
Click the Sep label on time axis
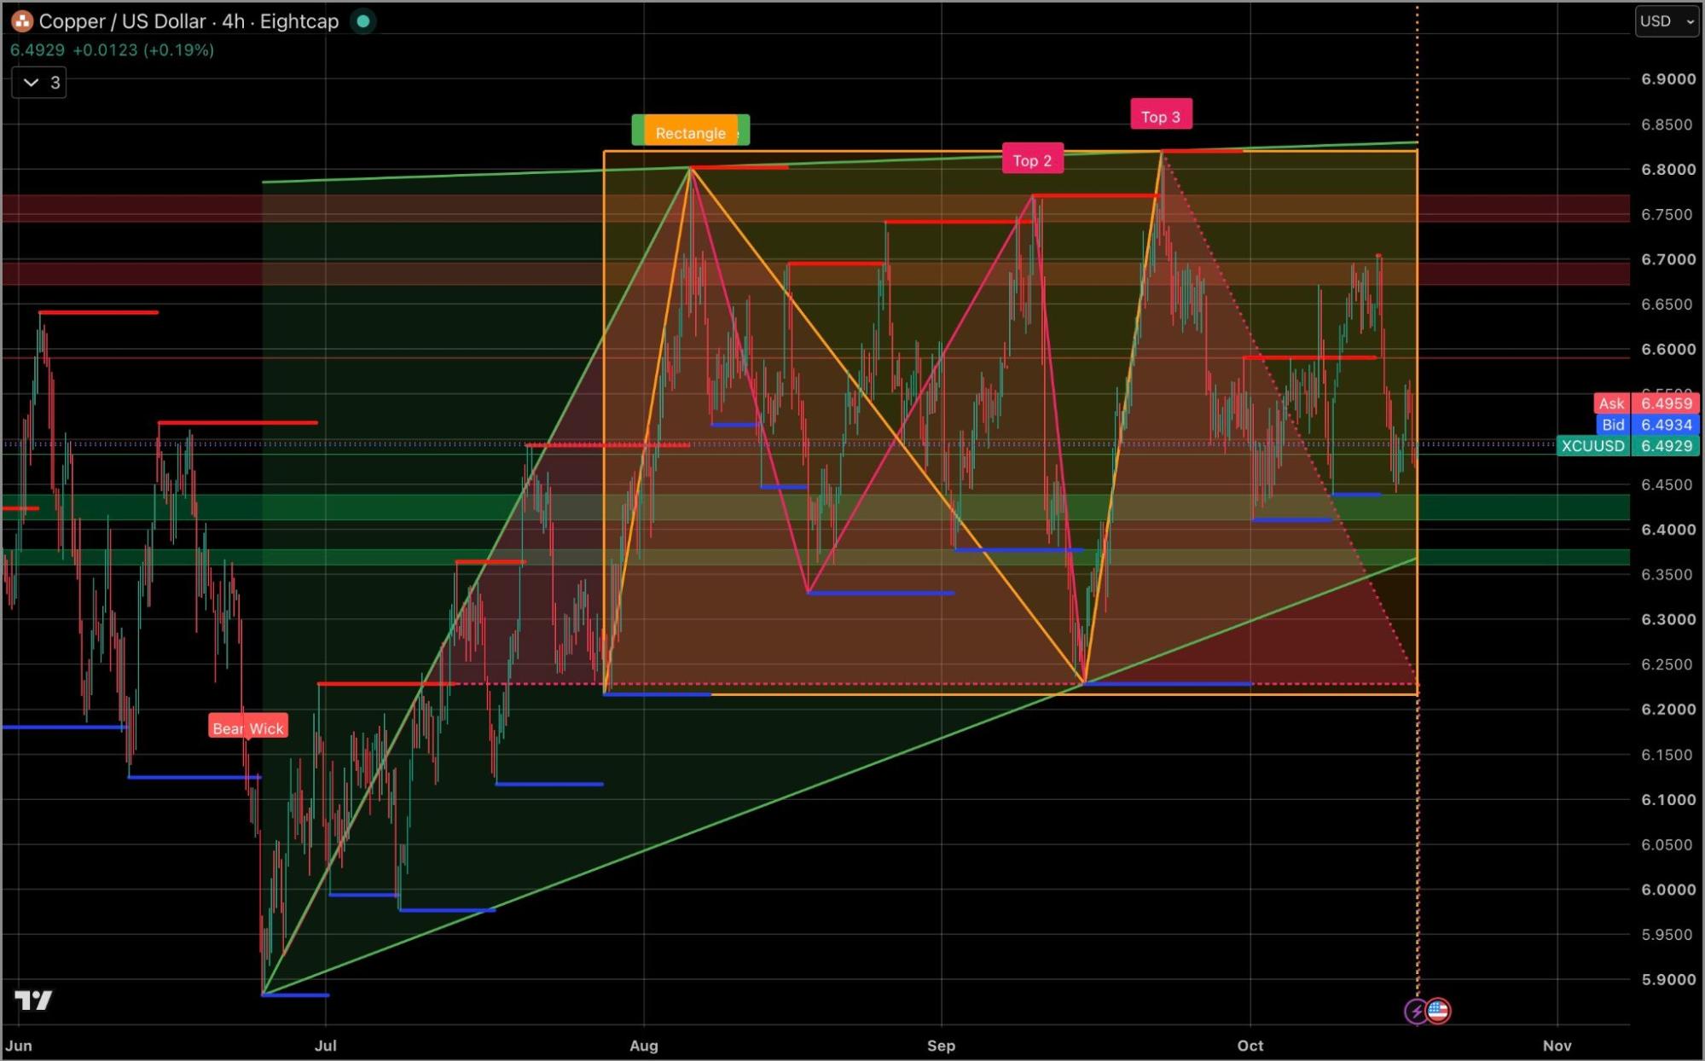[x=942, y=1046]
